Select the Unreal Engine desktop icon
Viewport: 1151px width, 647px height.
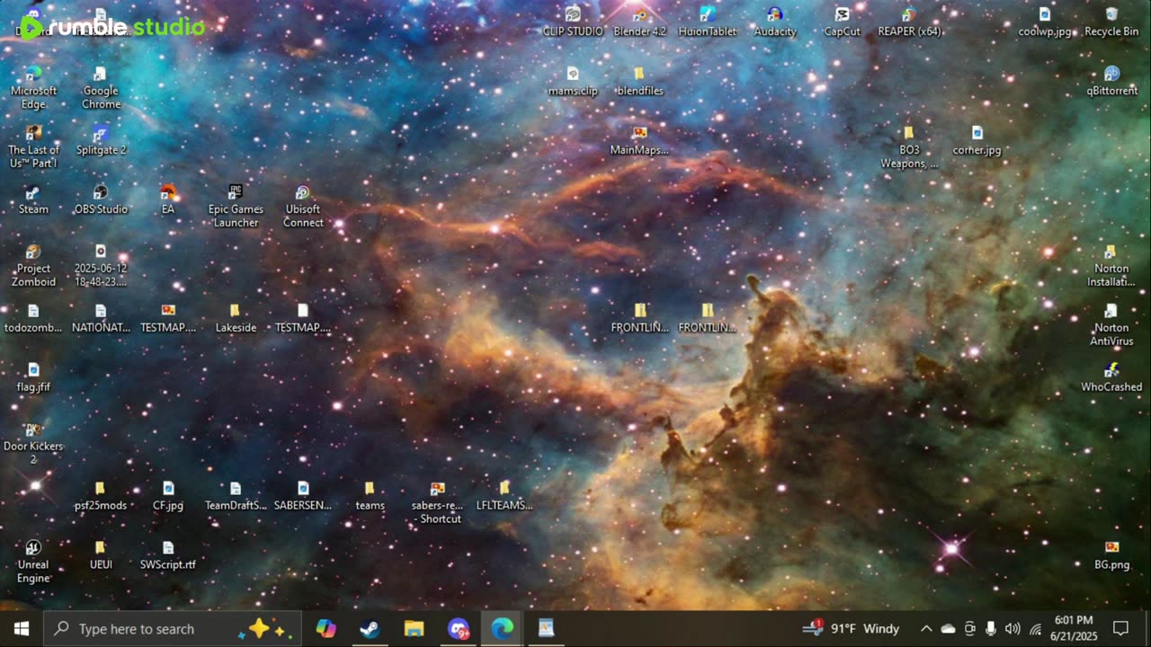click(33, 562)
